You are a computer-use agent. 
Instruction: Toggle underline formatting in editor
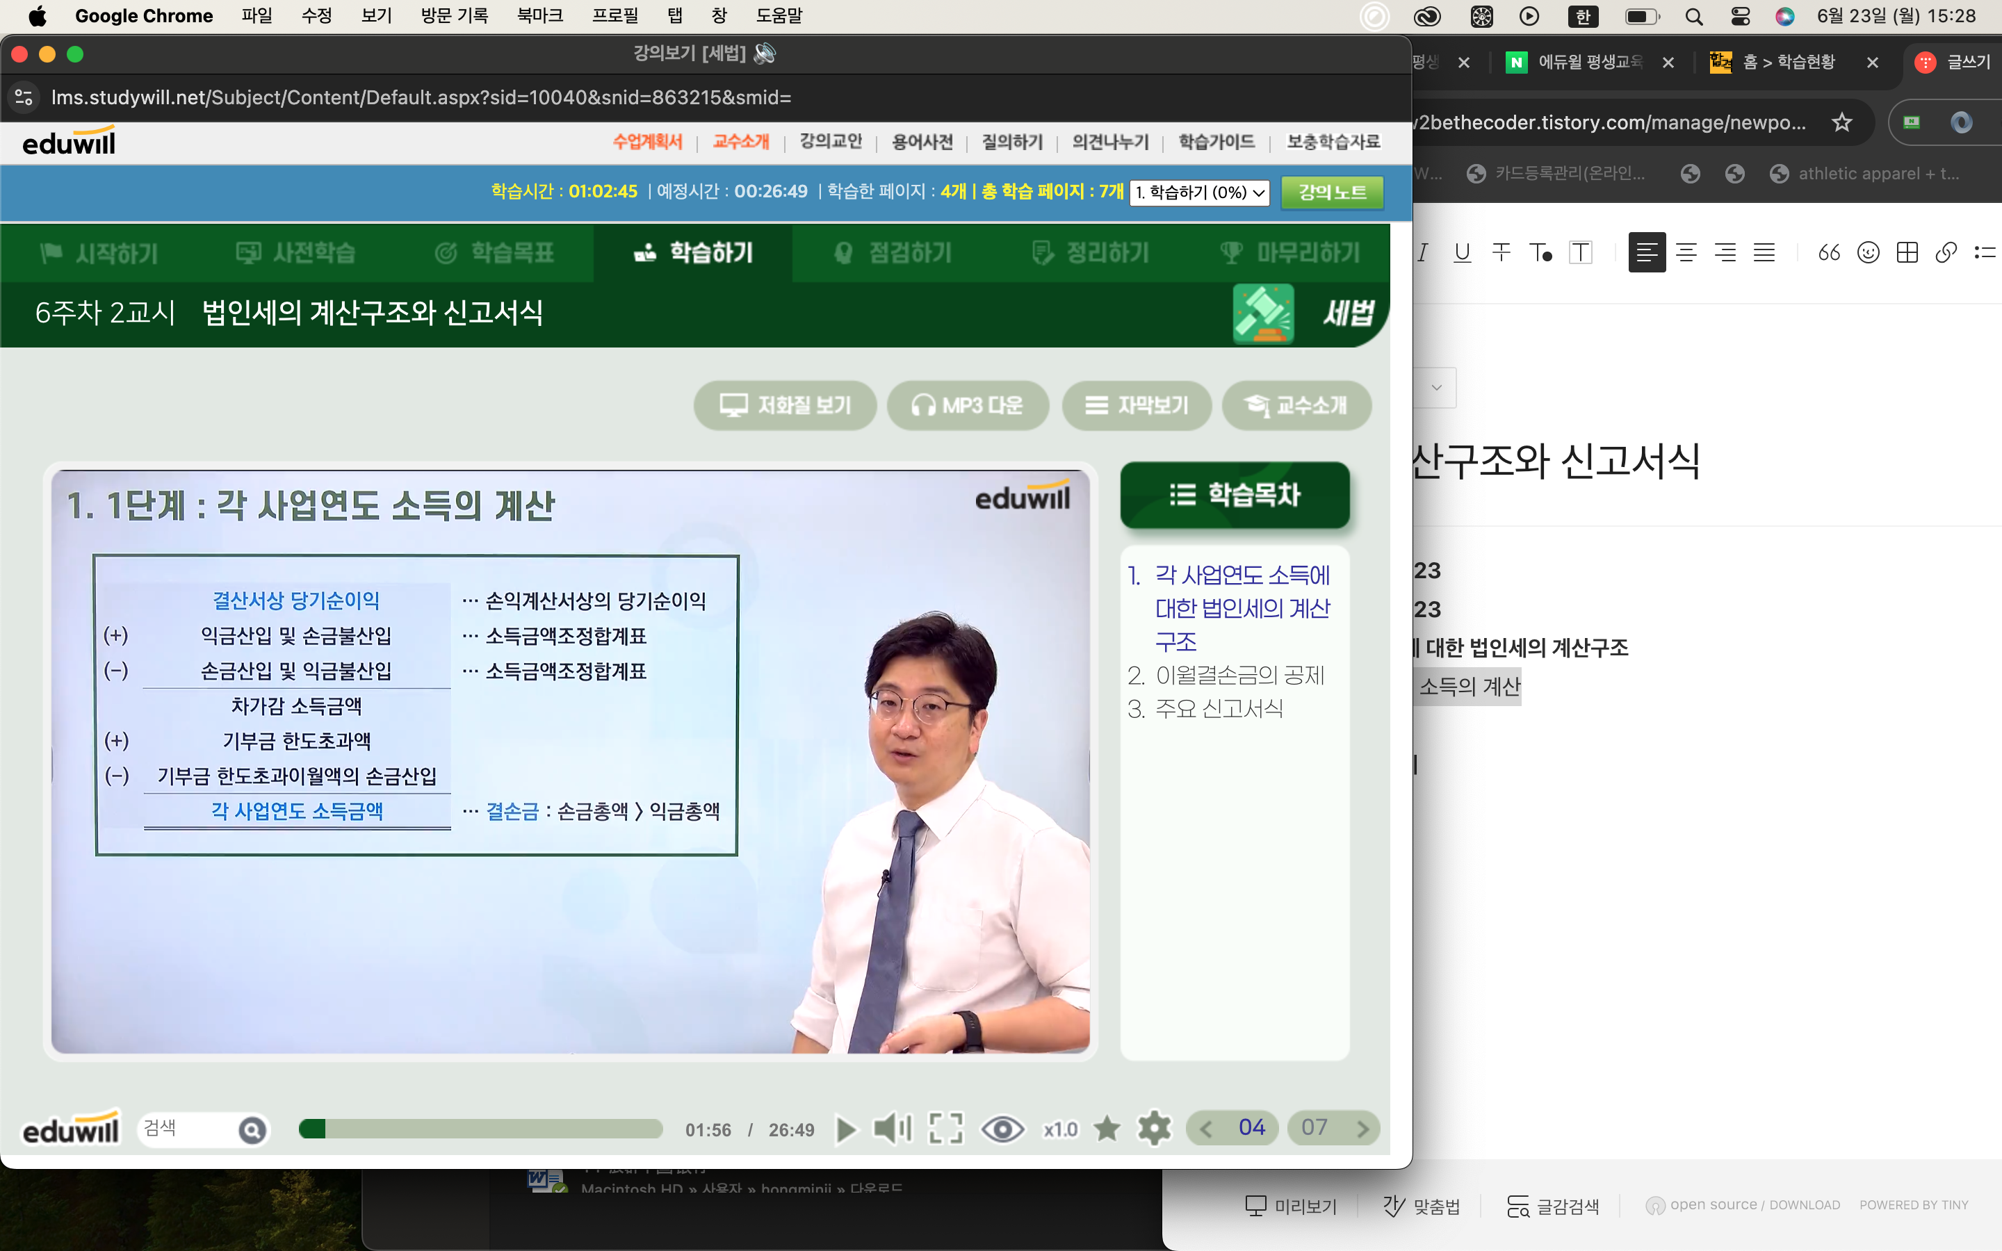(1462, 252)
